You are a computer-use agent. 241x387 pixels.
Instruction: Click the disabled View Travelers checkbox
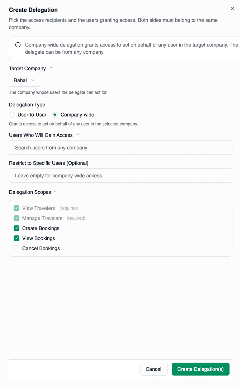pos(16,208)
